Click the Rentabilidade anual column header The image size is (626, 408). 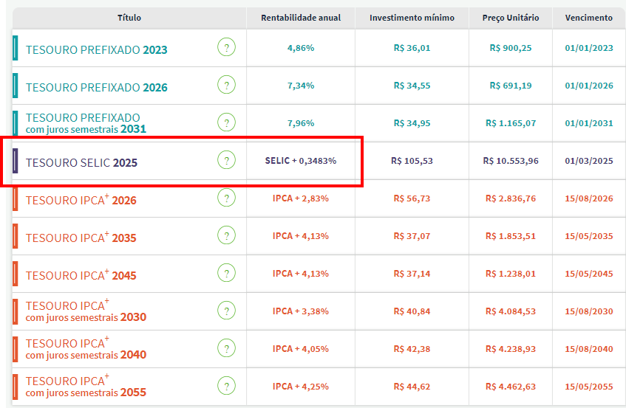click(x=301, y=18)
